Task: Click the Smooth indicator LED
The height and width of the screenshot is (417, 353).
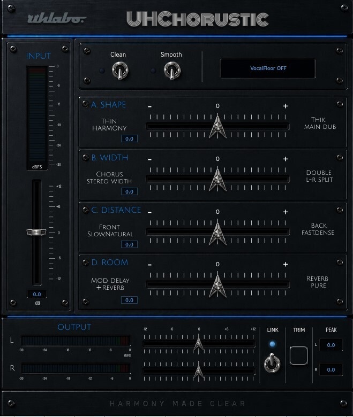Action: point(153,71)
